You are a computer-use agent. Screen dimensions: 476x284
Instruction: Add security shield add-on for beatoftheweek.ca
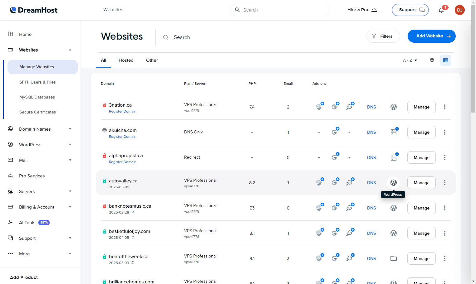(x=320, y=258)
